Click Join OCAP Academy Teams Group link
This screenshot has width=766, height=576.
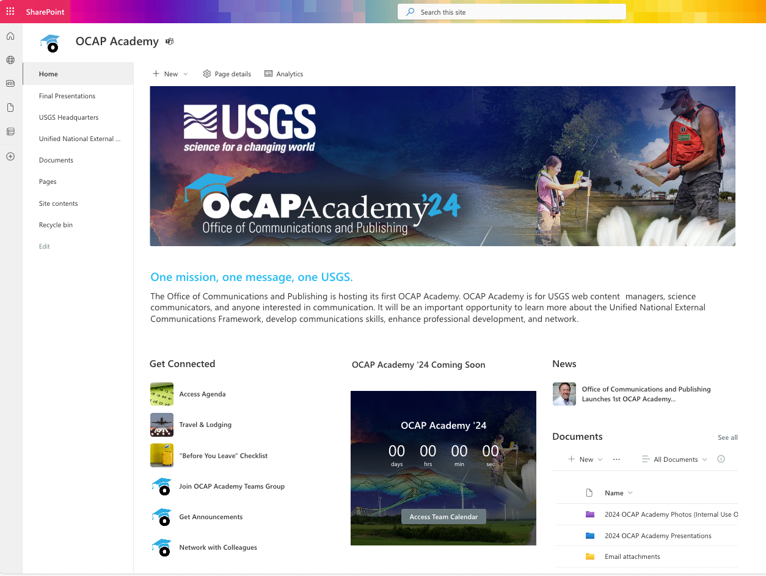[x=232, y=486]
